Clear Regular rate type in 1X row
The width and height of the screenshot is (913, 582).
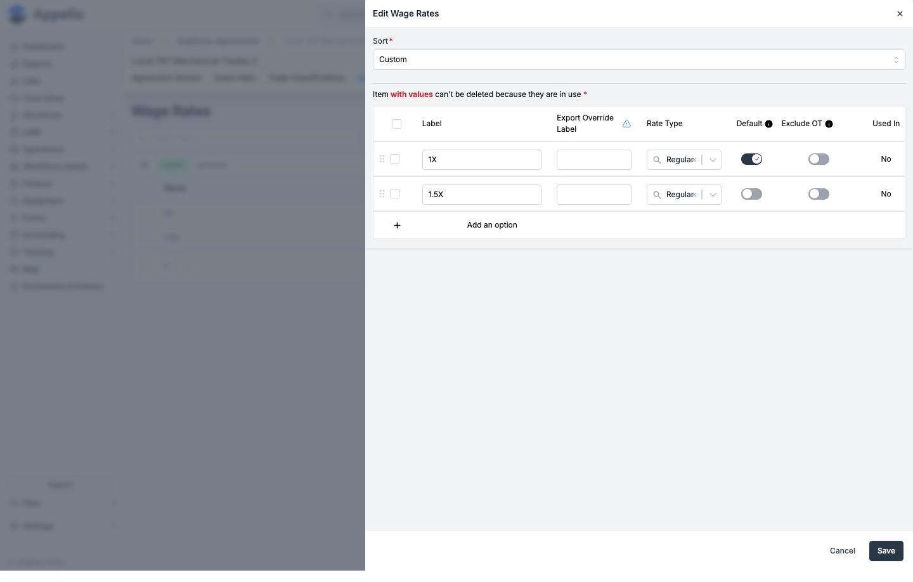coord(695,160)
